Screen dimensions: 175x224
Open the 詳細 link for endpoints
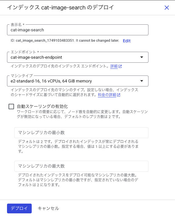coord(114,66)
